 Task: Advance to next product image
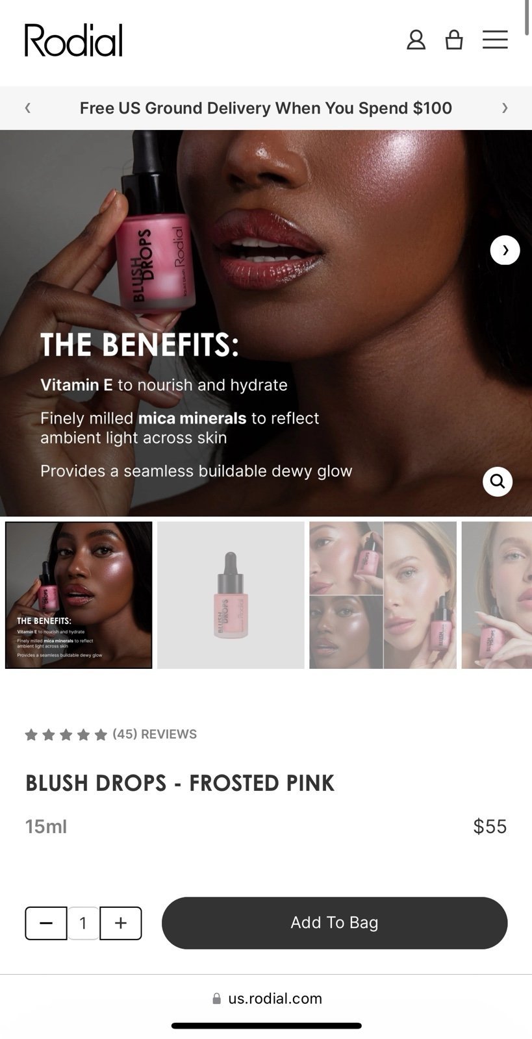pyautogui.click(x=505, y=250)
